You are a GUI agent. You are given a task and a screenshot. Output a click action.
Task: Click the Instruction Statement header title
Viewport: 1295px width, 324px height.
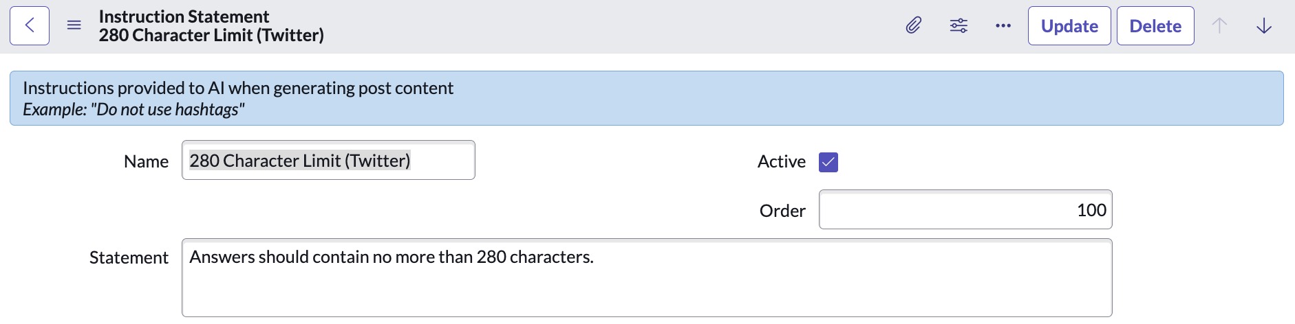click(184, 16)
